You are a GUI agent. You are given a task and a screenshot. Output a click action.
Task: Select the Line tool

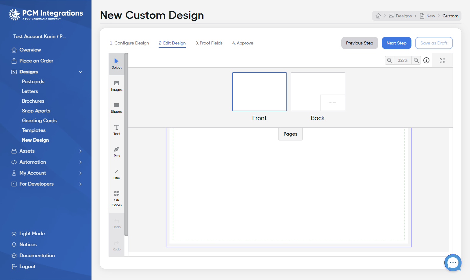coord(117,174)
